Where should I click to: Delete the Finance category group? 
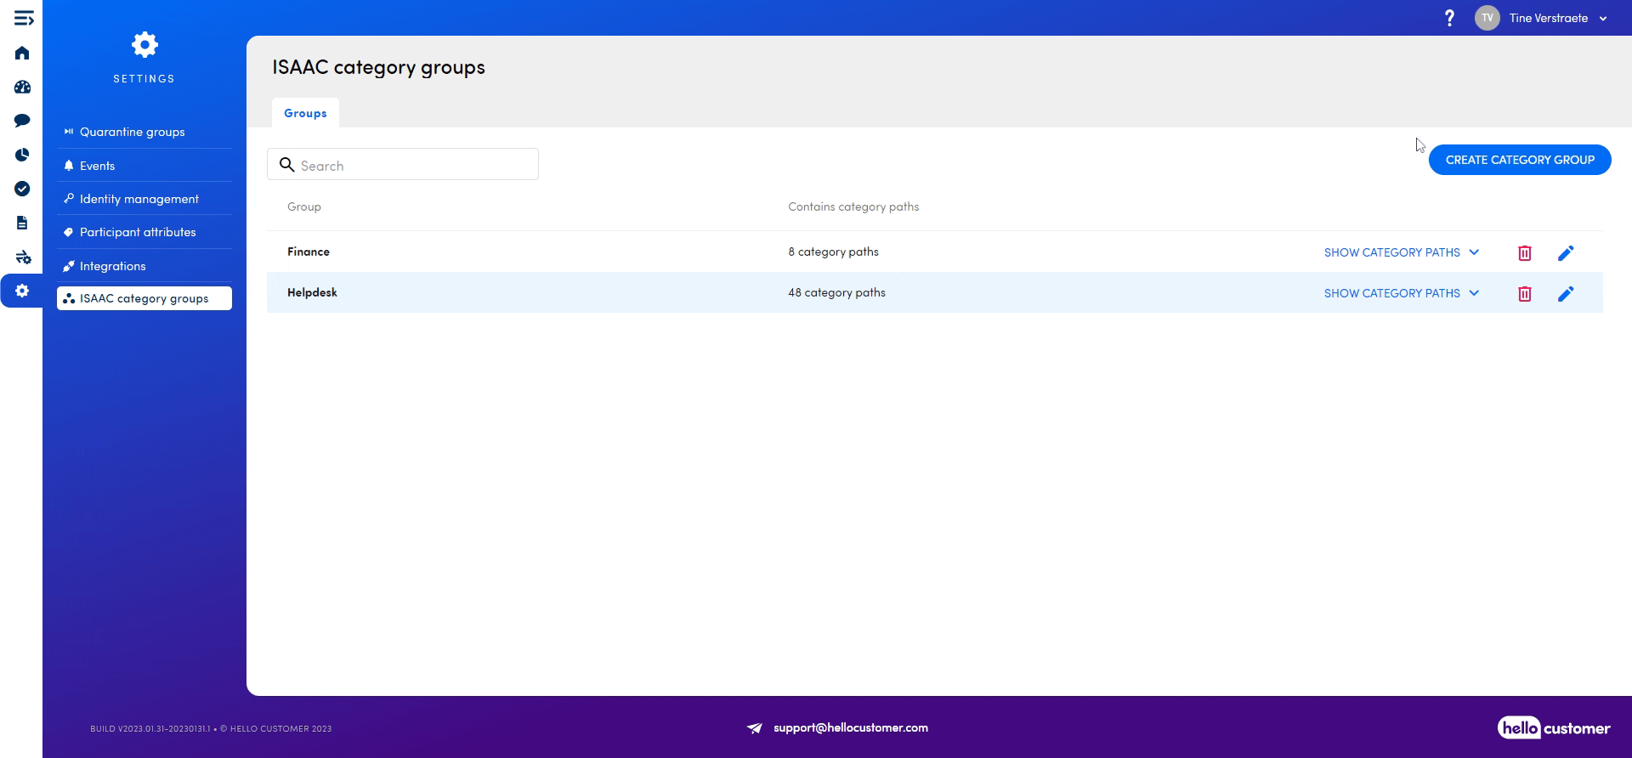(x=1524, y=253)
